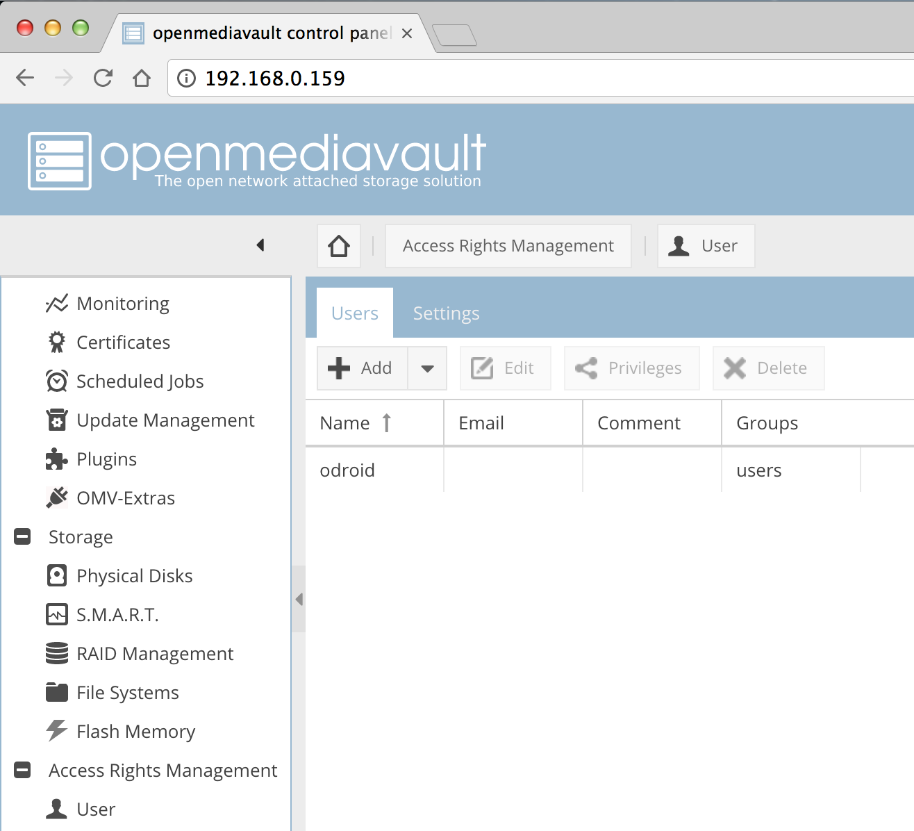Sort by the Email column header
914x831 pixels.
(x=513, y=423)
